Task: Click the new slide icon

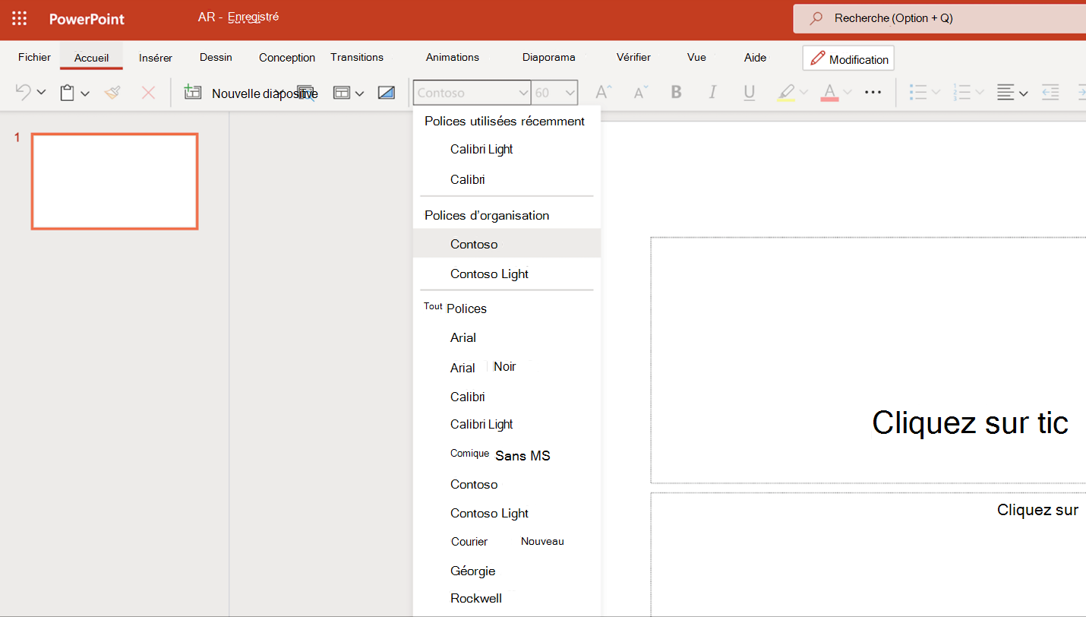Action: (193, 93)
